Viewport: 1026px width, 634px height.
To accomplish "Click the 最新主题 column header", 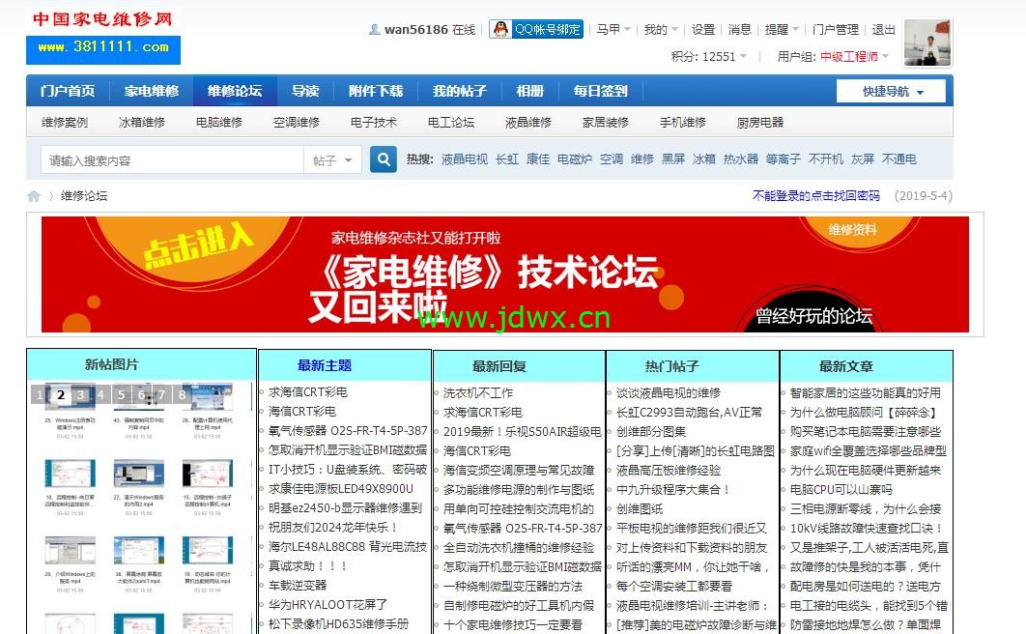I will pos(325,365).
